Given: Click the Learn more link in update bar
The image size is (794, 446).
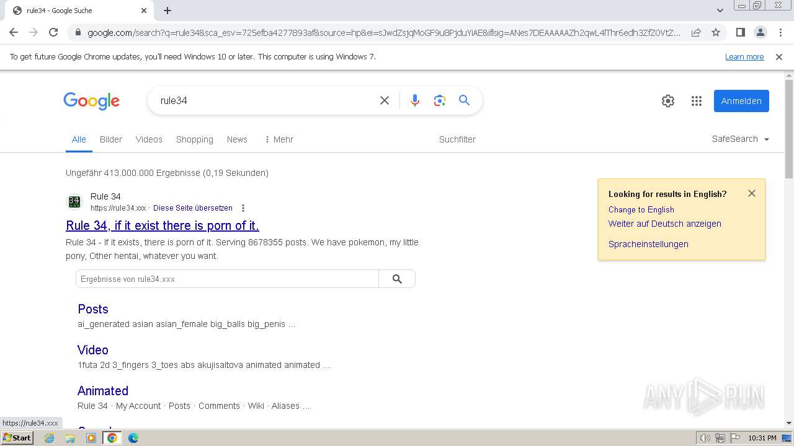Looking at the screenshot, I should click(x=744, y=56).
